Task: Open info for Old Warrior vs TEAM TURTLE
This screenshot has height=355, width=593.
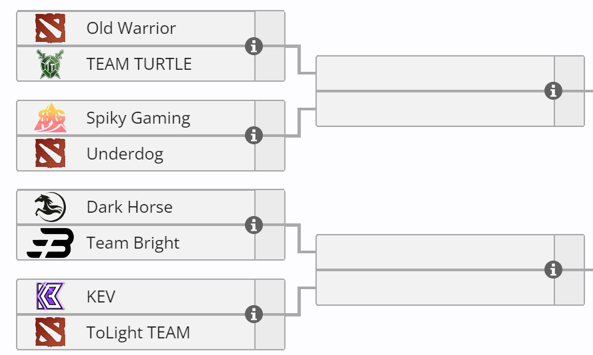Action: click(254, 47)
